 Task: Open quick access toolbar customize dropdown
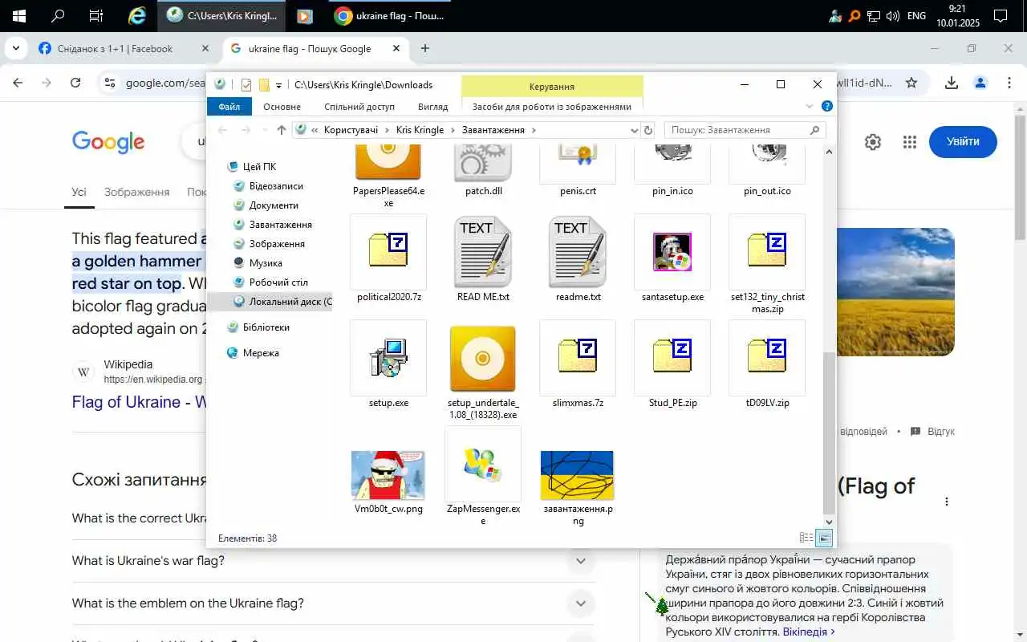pos(279,85)
